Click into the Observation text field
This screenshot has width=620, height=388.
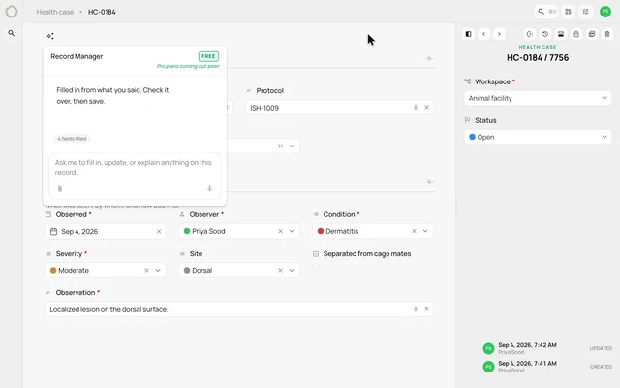click(x=239, y=309)
